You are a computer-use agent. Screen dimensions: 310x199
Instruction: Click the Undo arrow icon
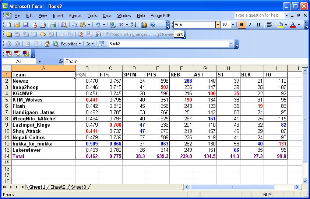(98, 25)
